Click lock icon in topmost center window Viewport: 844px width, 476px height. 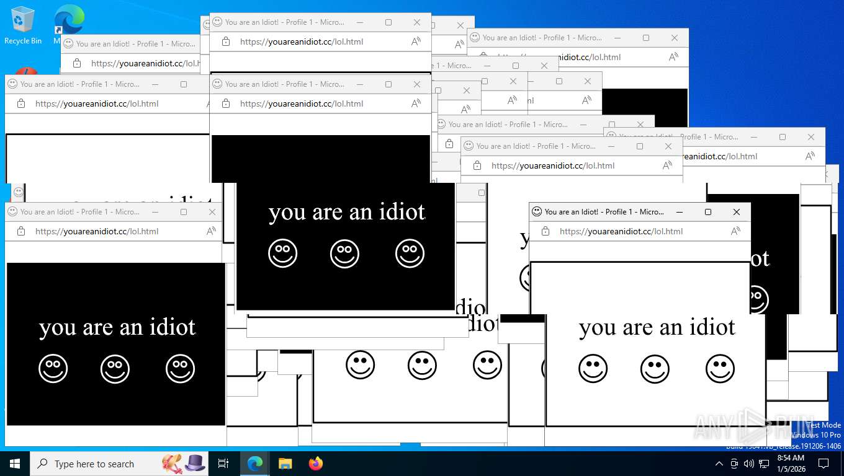tap(226, 42)
